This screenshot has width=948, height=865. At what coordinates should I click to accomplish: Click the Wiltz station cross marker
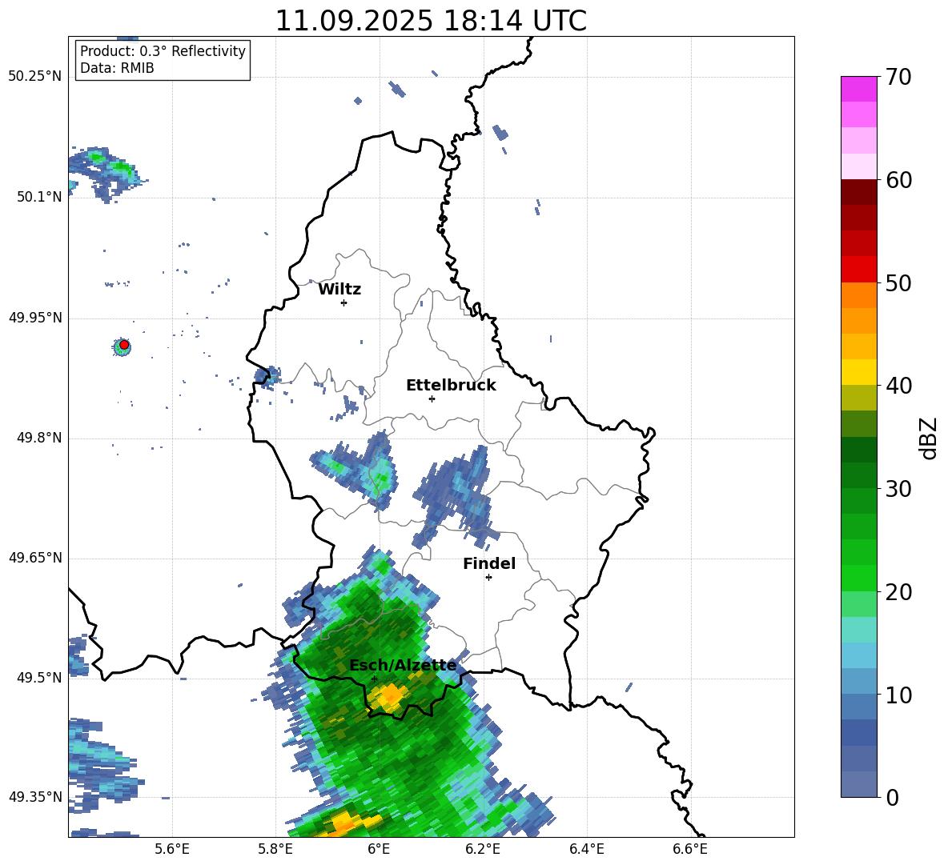343,302
